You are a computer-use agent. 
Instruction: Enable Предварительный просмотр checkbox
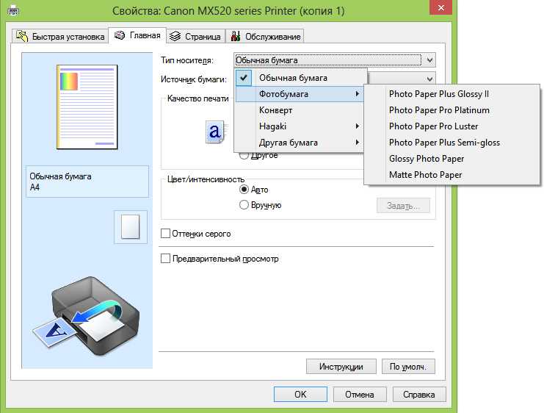click(x=165, y=259)
